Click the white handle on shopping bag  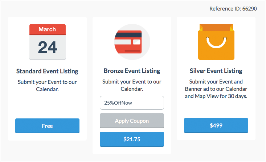pos(216,42)
